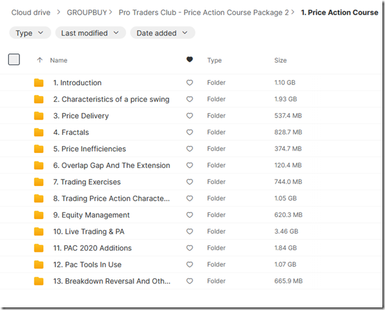Open Pro Traders Club breadcrumb folder
Screen dimensions: 385x310
(x=203, y=12)
